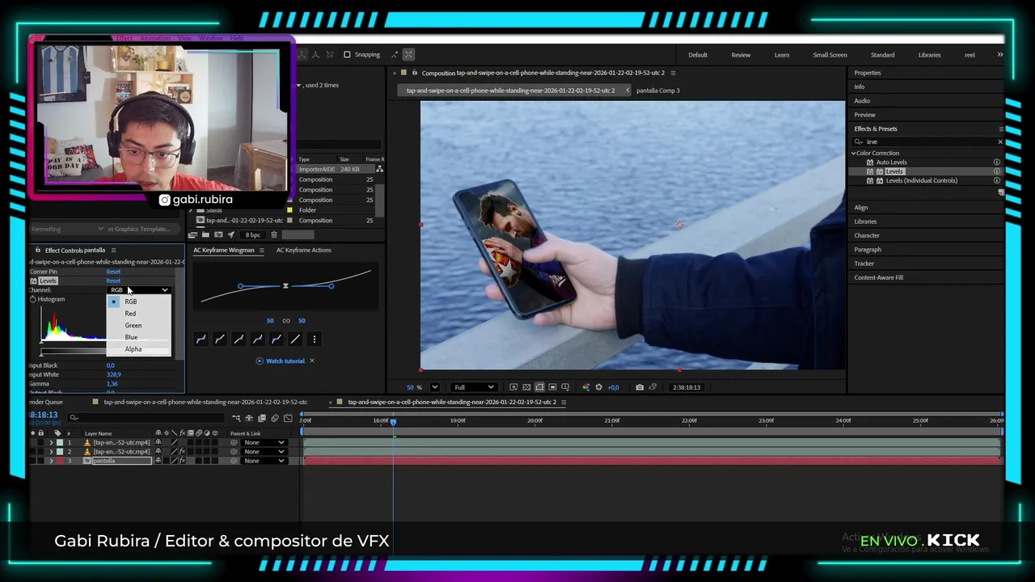1035x582 pixels.
Task: Select the Levels (Individual Controls) effect
Action: (921, 180)
